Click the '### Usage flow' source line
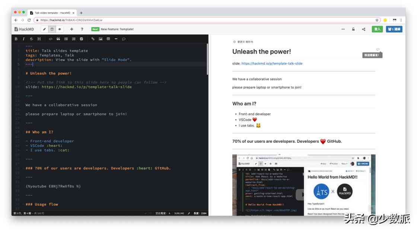The width and height of the screenshot is (417, 231). click(42, 205)
